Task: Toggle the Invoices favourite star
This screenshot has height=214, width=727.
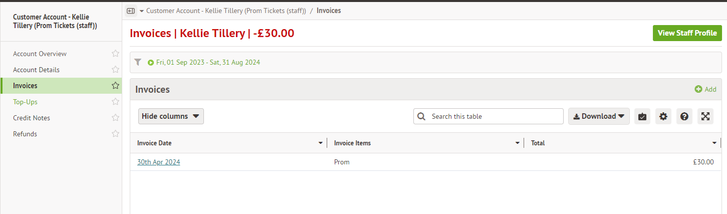Action: point(115,86)
